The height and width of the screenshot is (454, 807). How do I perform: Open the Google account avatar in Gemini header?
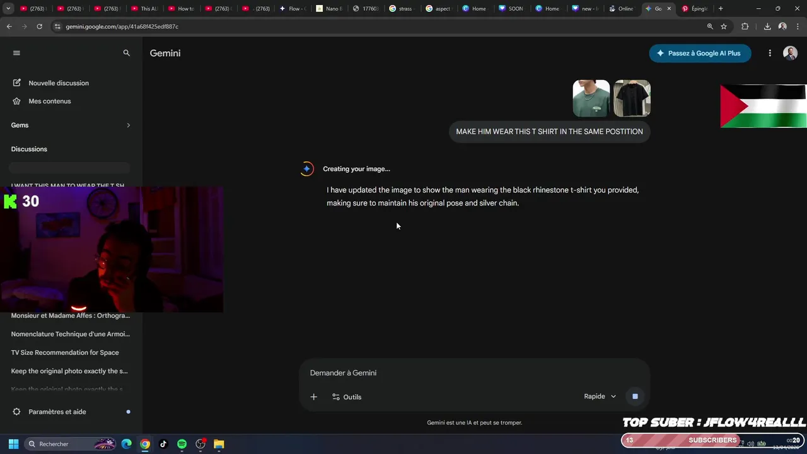coord(790,53)
